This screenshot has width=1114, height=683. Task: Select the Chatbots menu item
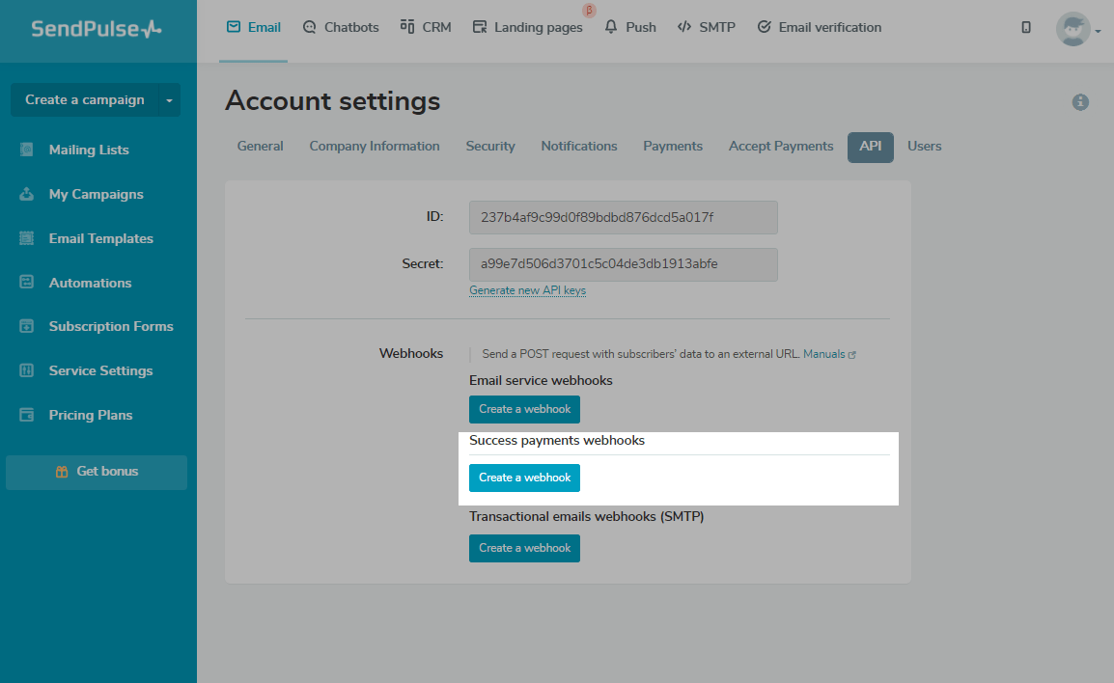tap(341, 28)
